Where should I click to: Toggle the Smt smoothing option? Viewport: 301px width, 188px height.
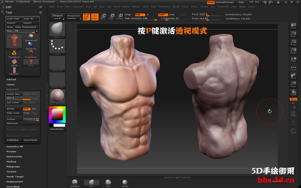pyautogui.click(x=27, y=109)
